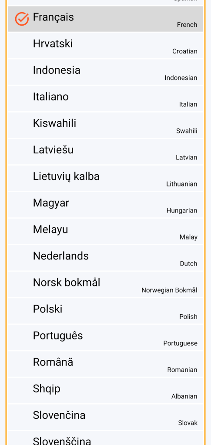Viewport: 211px width, 445px height.
Task: Click the Norwegian Bokmål English label
Action: 169,290
